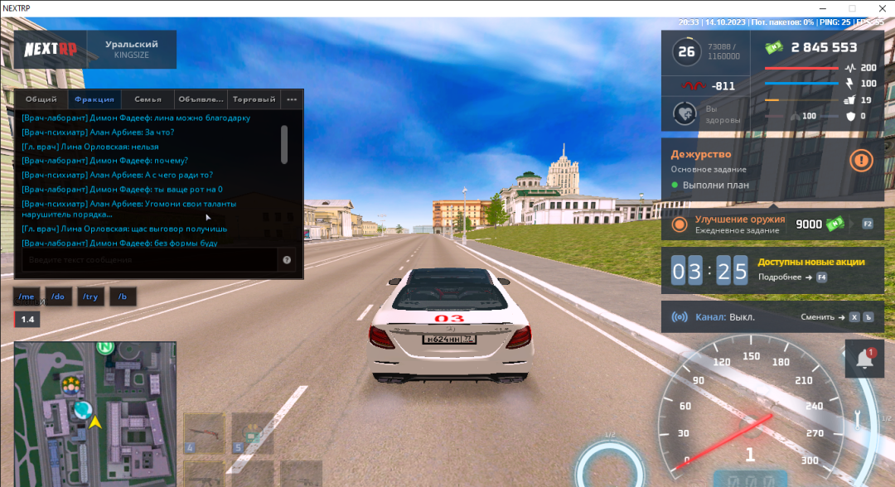
Task: Click the orange hunger bar
Action: tap(801, 99)
